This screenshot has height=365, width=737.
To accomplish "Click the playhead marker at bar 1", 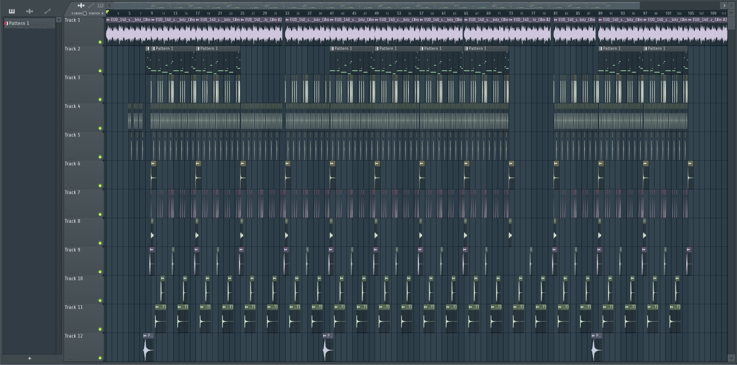I will pyautogui.click(x=107, y=12).
